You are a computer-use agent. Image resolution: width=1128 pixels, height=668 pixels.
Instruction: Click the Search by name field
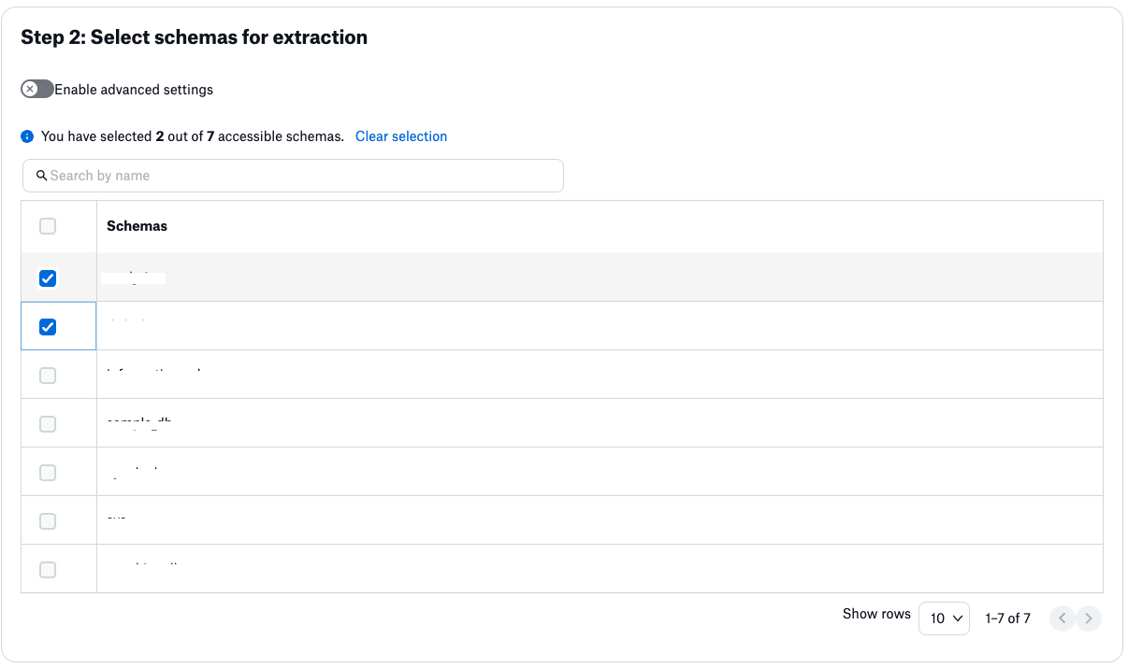pos(299,176)
